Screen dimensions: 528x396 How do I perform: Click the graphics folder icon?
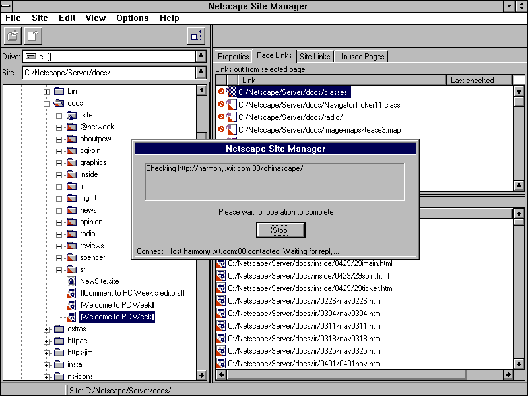71,162
